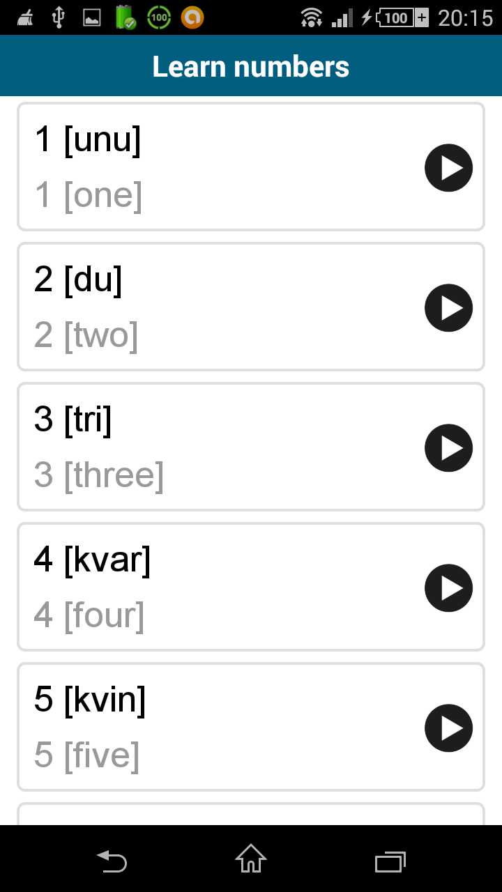Tap the clock showing 20:15
The width and height of the screenshot is (502, 892).
coord(465,17)
